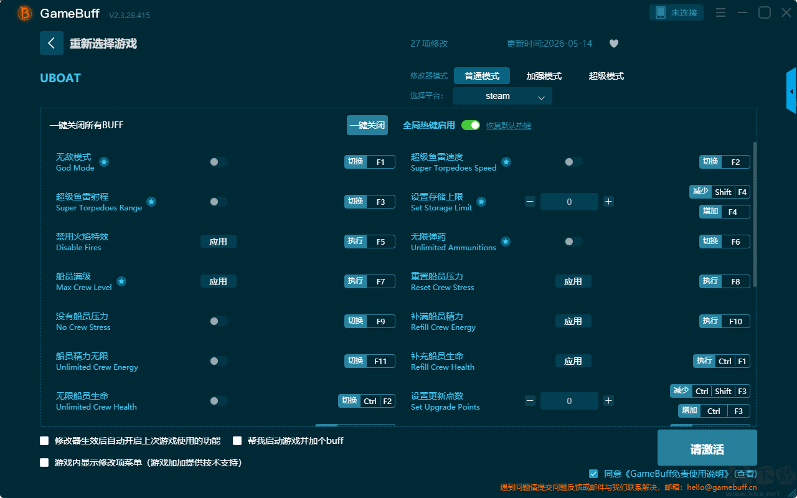Uncheck the GameBuff disclaimer agreement checkbox

pos(593,474)
